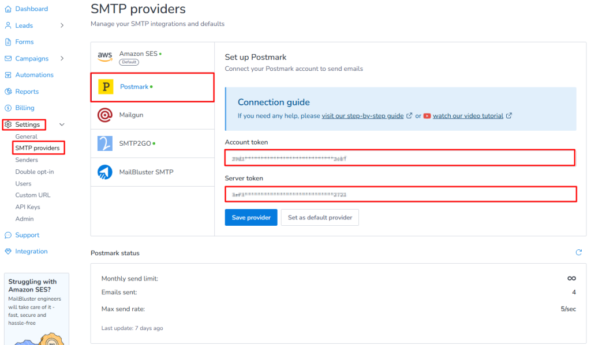Open Users settings page

pos(23,184)
